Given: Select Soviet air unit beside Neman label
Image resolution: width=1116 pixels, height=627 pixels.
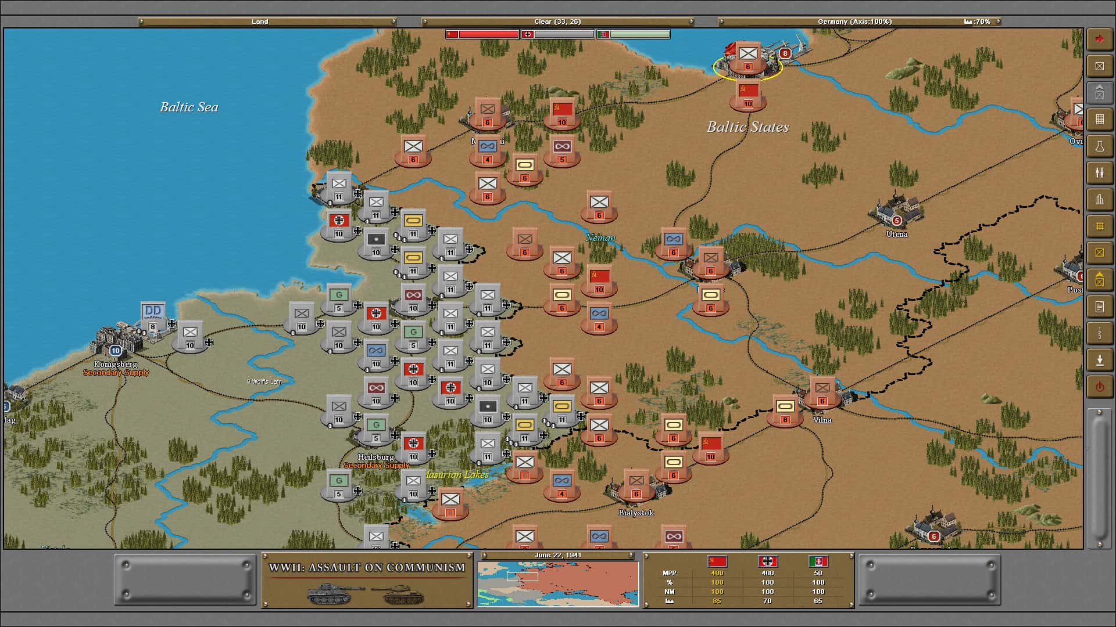Looking at the screenshot, I should point(674,243).
